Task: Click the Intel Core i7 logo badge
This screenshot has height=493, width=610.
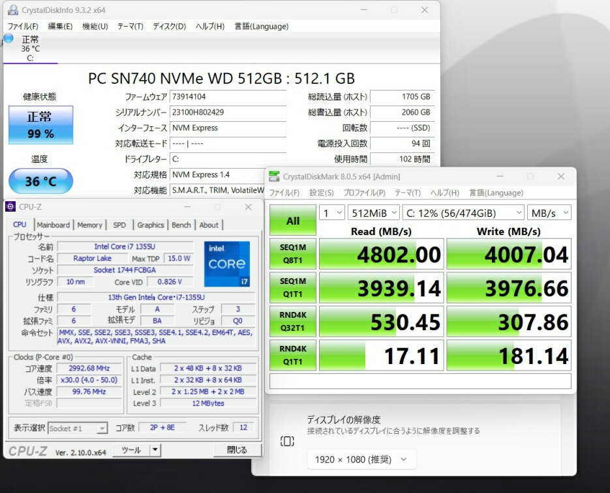Action: point(226,264)
